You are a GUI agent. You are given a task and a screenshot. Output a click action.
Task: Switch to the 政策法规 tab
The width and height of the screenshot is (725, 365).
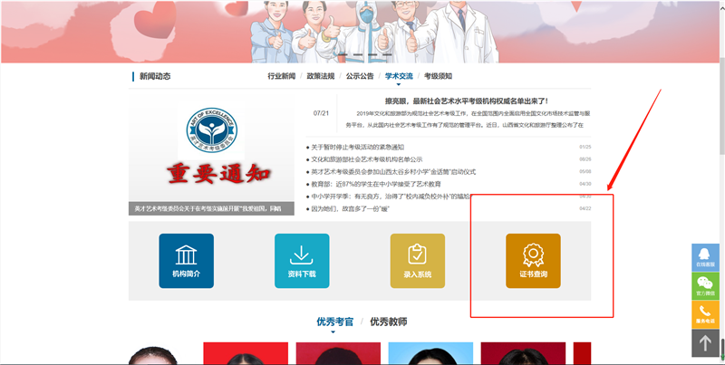(321, 76)
